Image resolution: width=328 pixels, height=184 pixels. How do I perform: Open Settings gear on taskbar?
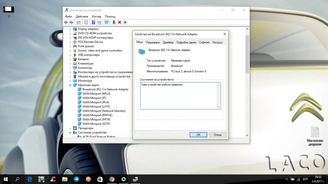(x=124, y=179)
